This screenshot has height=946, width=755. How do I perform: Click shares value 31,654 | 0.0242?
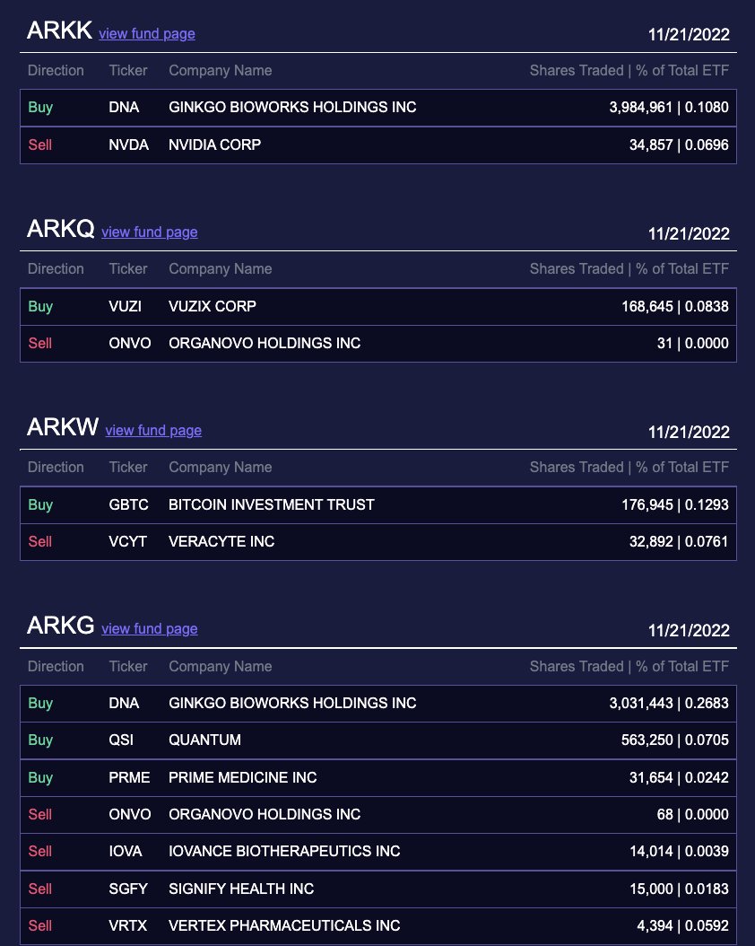(679, 777)
